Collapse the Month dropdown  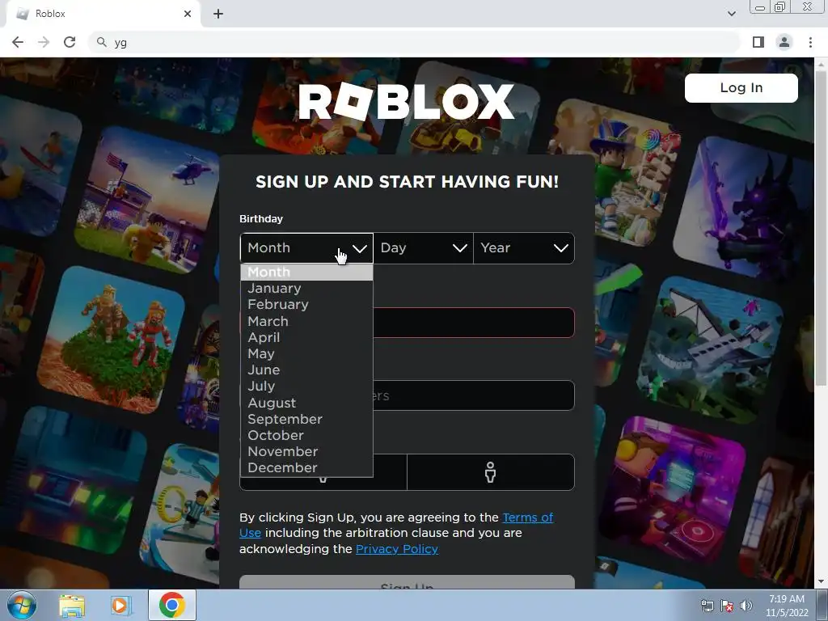pyautogui.click(x=306, y=248)
